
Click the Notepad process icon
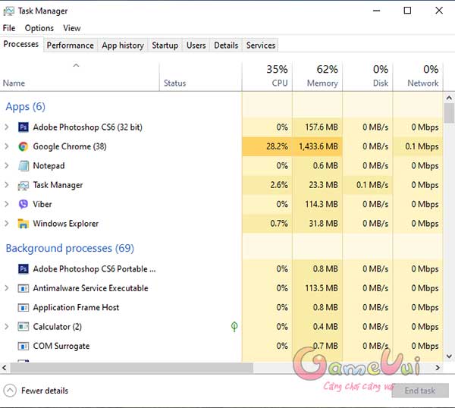coord(24,166)
